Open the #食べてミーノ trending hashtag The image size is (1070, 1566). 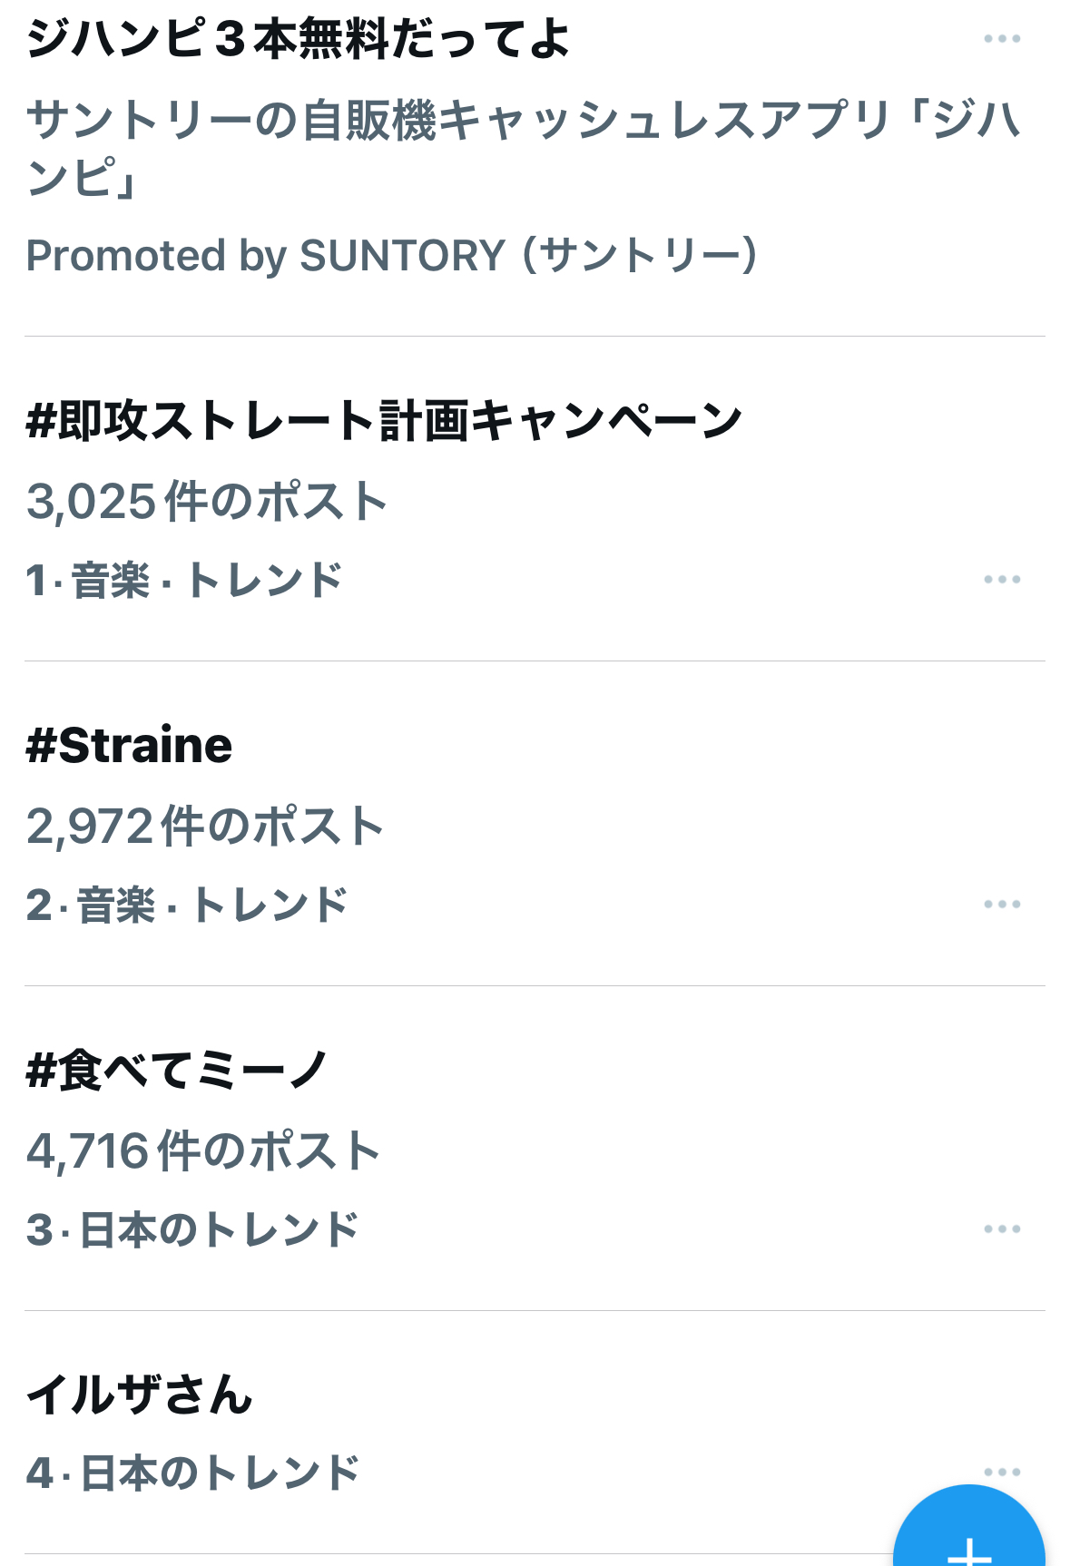177,1071
